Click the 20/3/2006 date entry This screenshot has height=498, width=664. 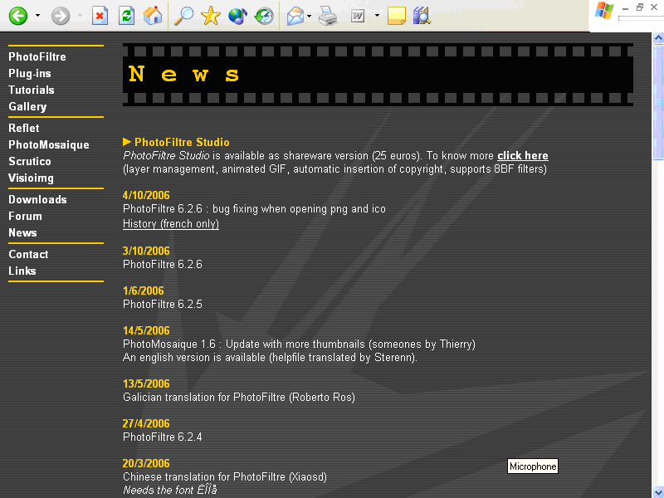[x=146, y=463]
